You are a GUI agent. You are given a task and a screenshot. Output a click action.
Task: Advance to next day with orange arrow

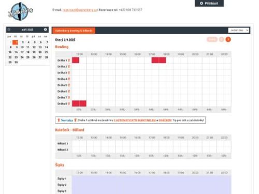[228, 39]
